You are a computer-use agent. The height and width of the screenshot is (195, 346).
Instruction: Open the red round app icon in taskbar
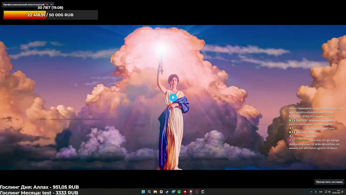coord(185,192)
